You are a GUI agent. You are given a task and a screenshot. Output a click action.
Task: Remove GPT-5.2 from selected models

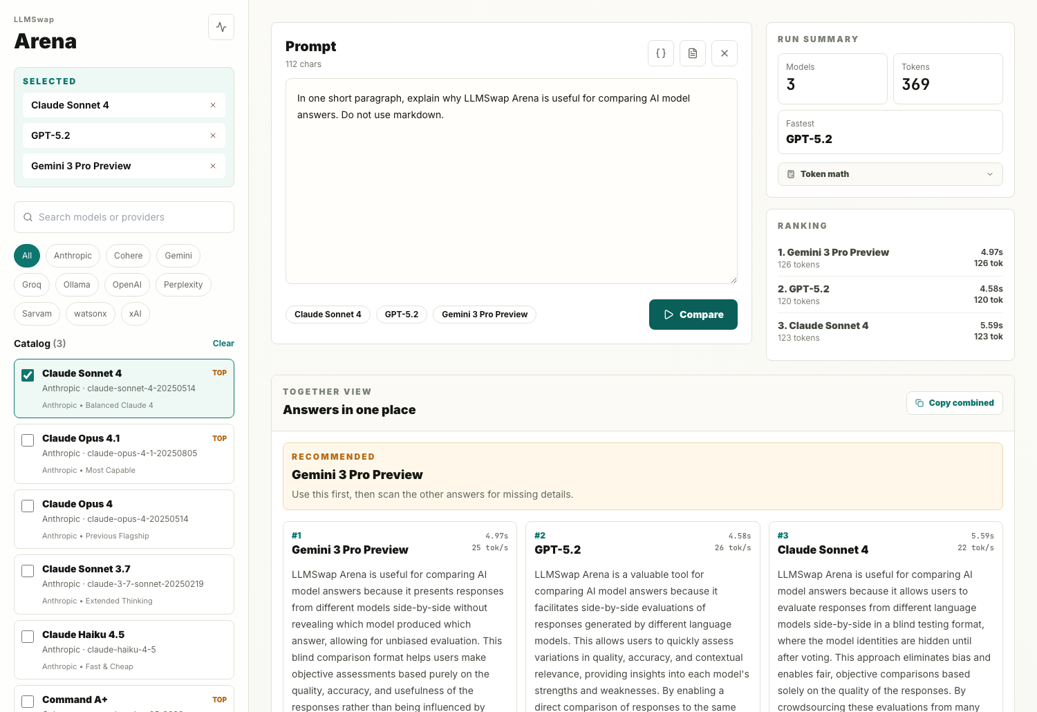(x=213, y=135)
